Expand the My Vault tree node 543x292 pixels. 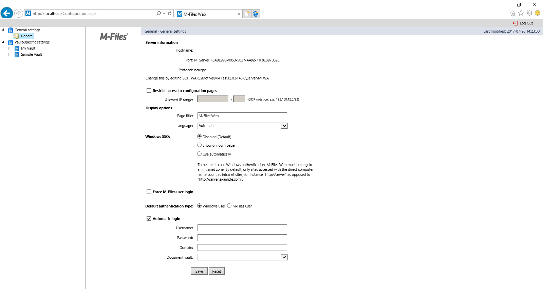9,49
